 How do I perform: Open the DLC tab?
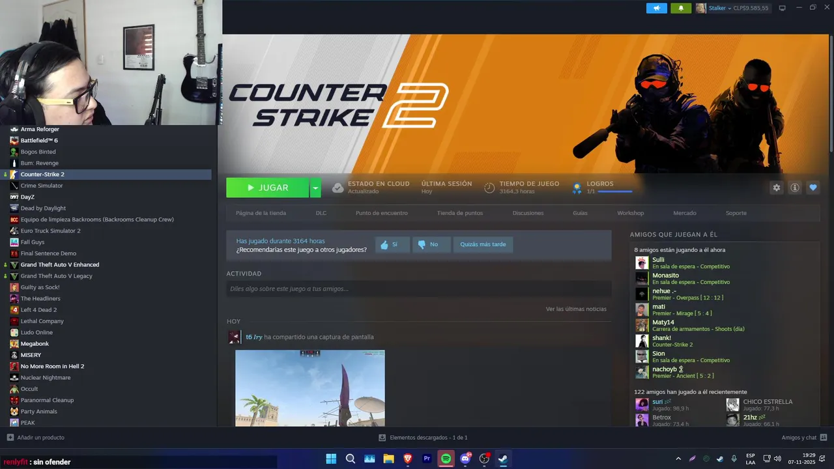321,213
